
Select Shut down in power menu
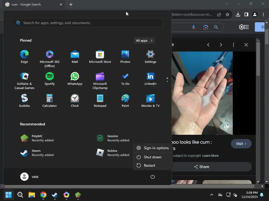[x=153, y=157]
